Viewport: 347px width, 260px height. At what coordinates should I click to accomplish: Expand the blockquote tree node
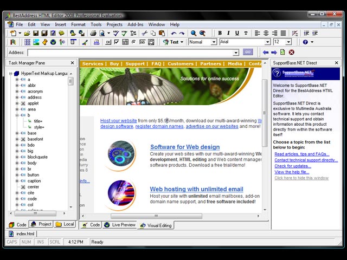tap(17, 157)
